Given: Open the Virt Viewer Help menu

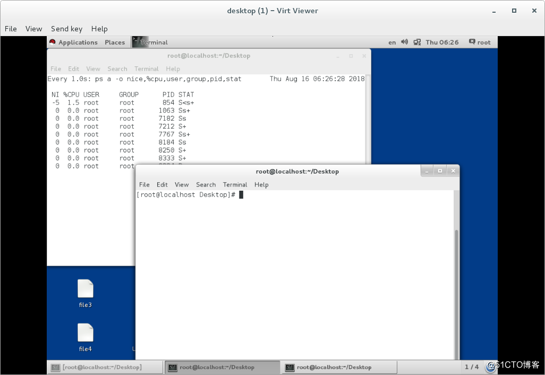Looking at the screenshot, I should (x=99, y=29).
